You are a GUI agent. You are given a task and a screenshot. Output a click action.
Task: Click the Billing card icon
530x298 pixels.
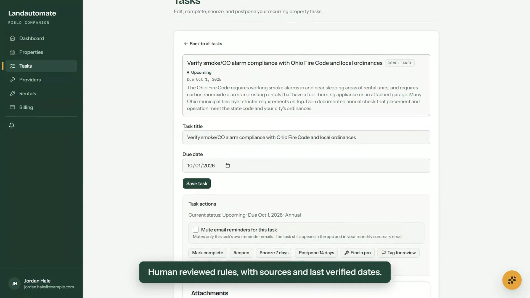tap(12, 107)
